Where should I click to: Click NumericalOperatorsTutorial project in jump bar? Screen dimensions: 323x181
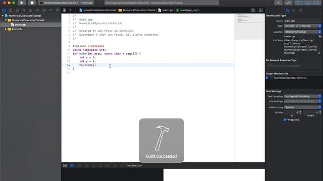coord(97,10)
